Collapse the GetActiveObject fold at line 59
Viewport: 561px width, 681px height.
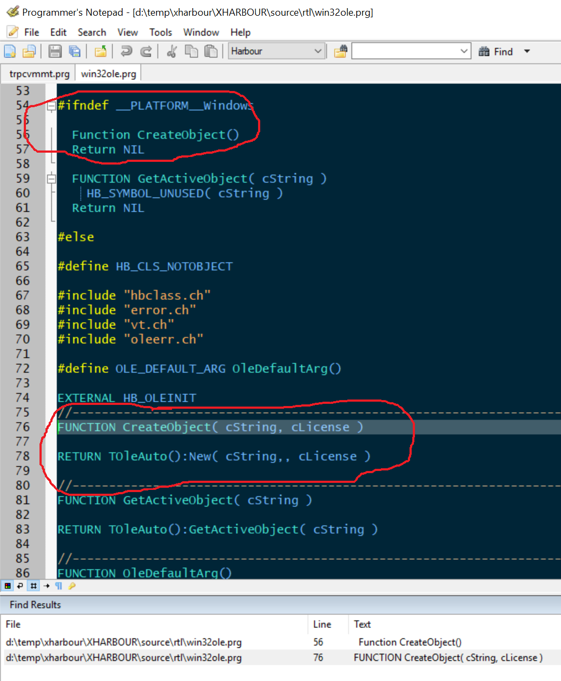click(51, 179)
